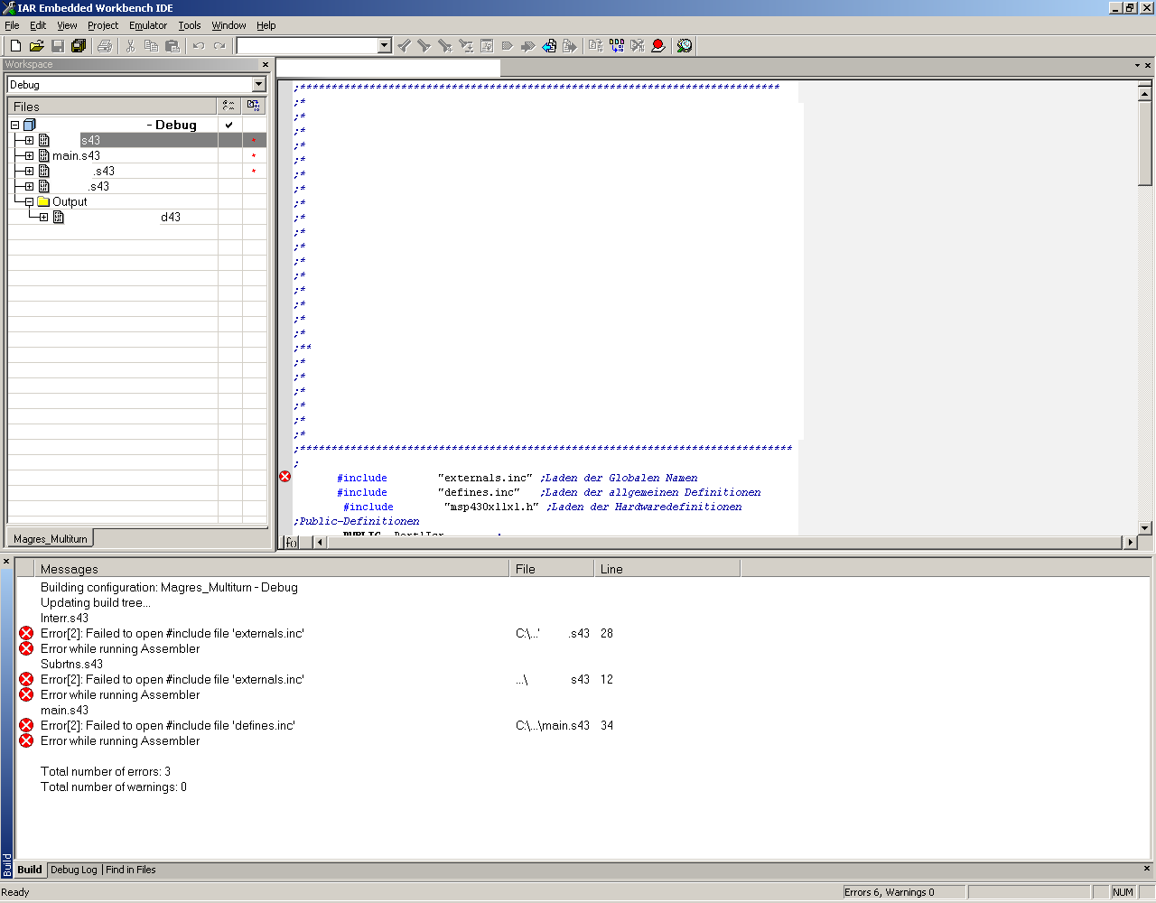Click the Print icon in toolbar
This screenshot has height=903, width=1156.
point(105,46)
